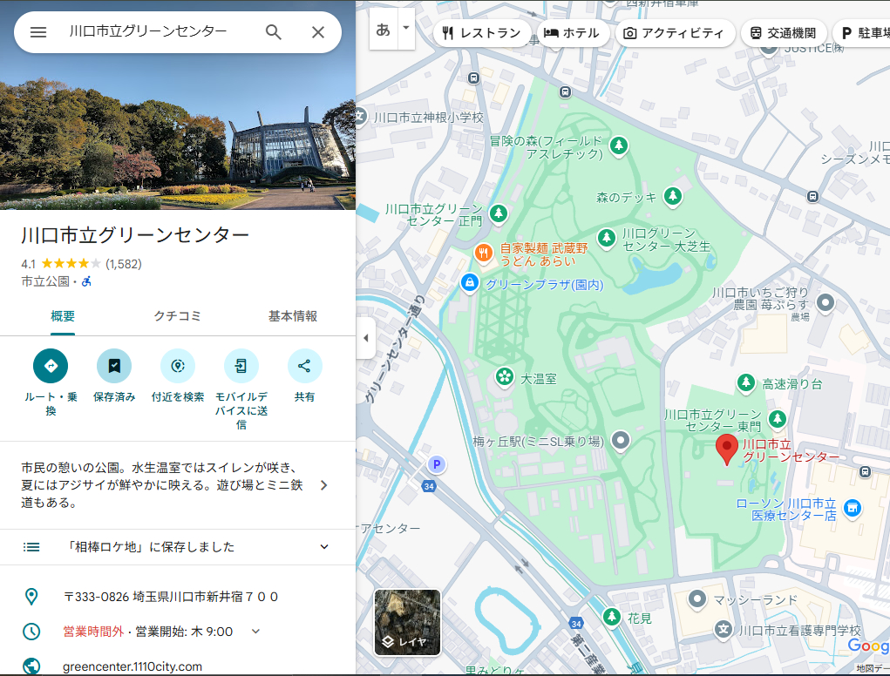This screenshot has height=676, width=890.
Task: Switch to the クチコミ reviews tab
Action: tap(178, 316)
